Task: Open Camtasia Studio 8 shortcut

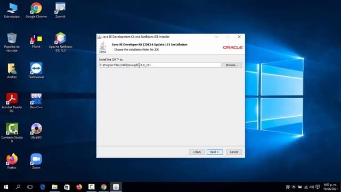Action: coord(12,133)
